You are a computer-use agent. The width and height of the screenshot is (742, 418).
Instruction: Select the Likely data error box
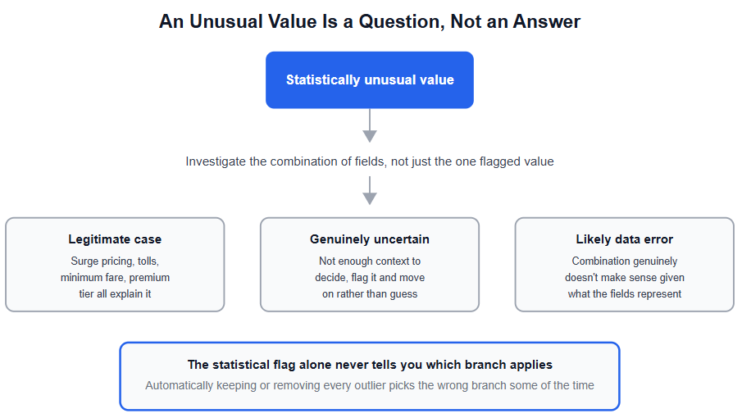(624, 264)
